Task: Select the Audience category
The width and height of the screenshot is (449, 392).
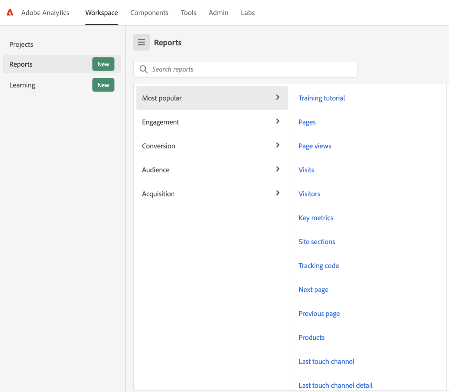Action: [x=212, y=170]
